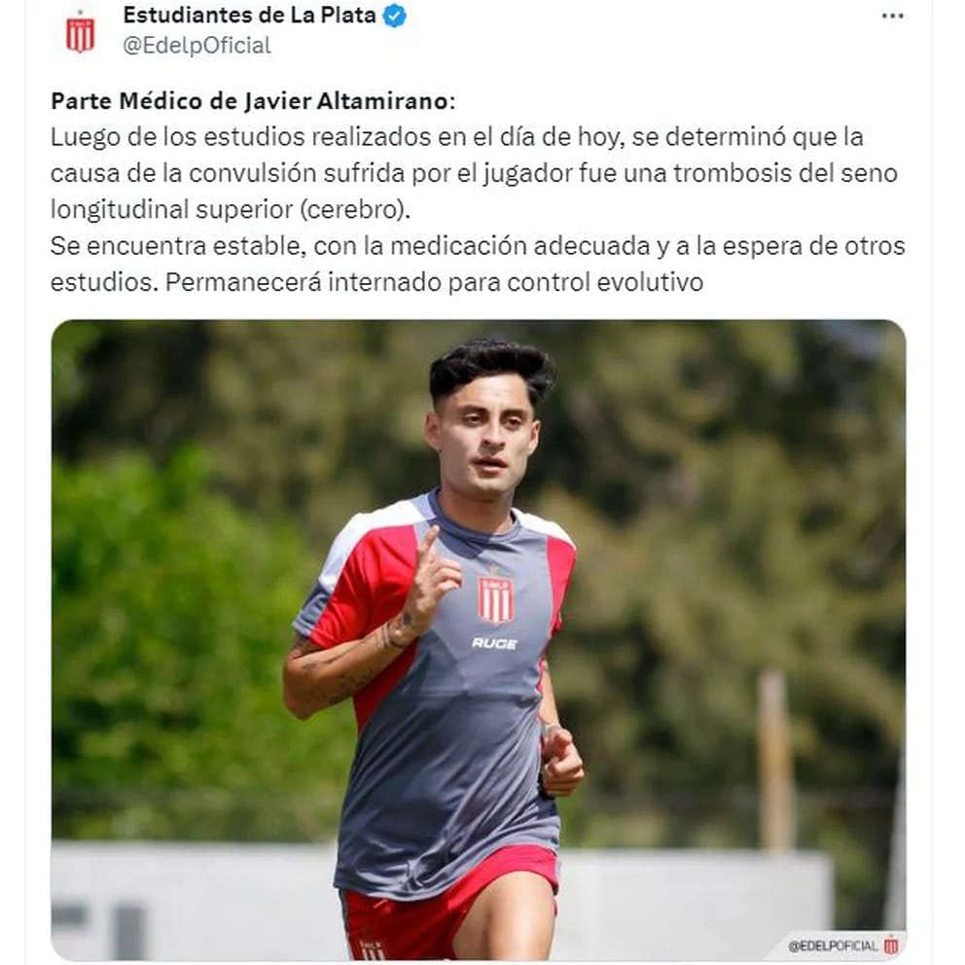
Task: Click the blue verified badge
Action: (395, 16)
